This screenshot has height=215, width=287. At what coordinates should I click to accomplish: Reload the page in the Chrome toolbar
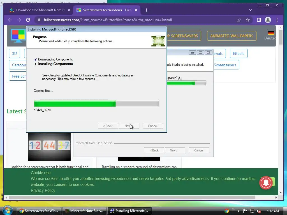tap(28, 20)
